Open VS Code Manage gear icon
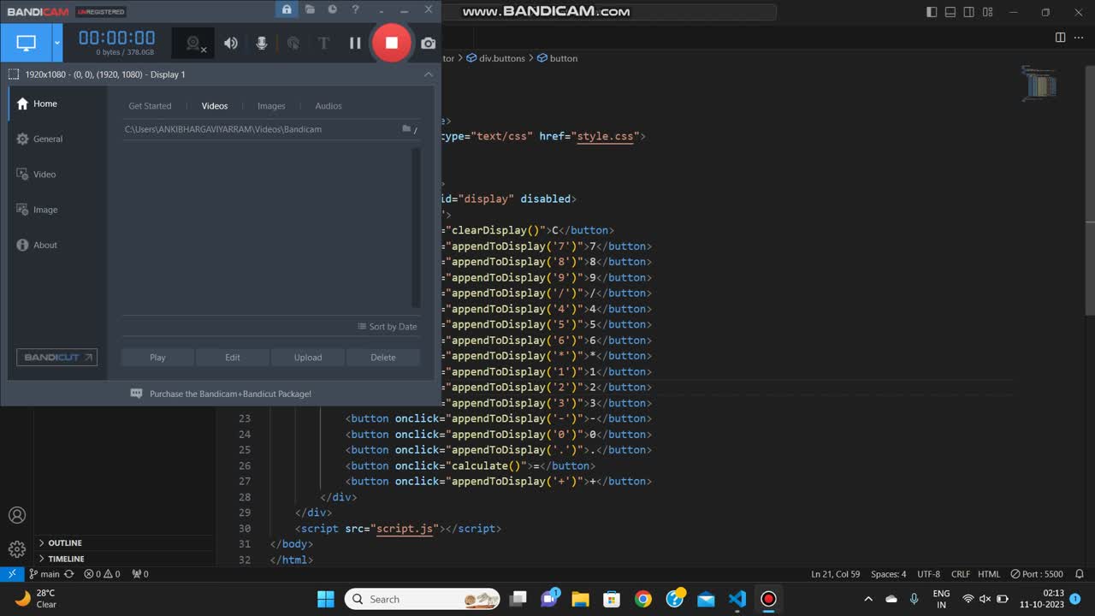Image resolution: width=1095 pixels, height=616 pixels. 17,549
